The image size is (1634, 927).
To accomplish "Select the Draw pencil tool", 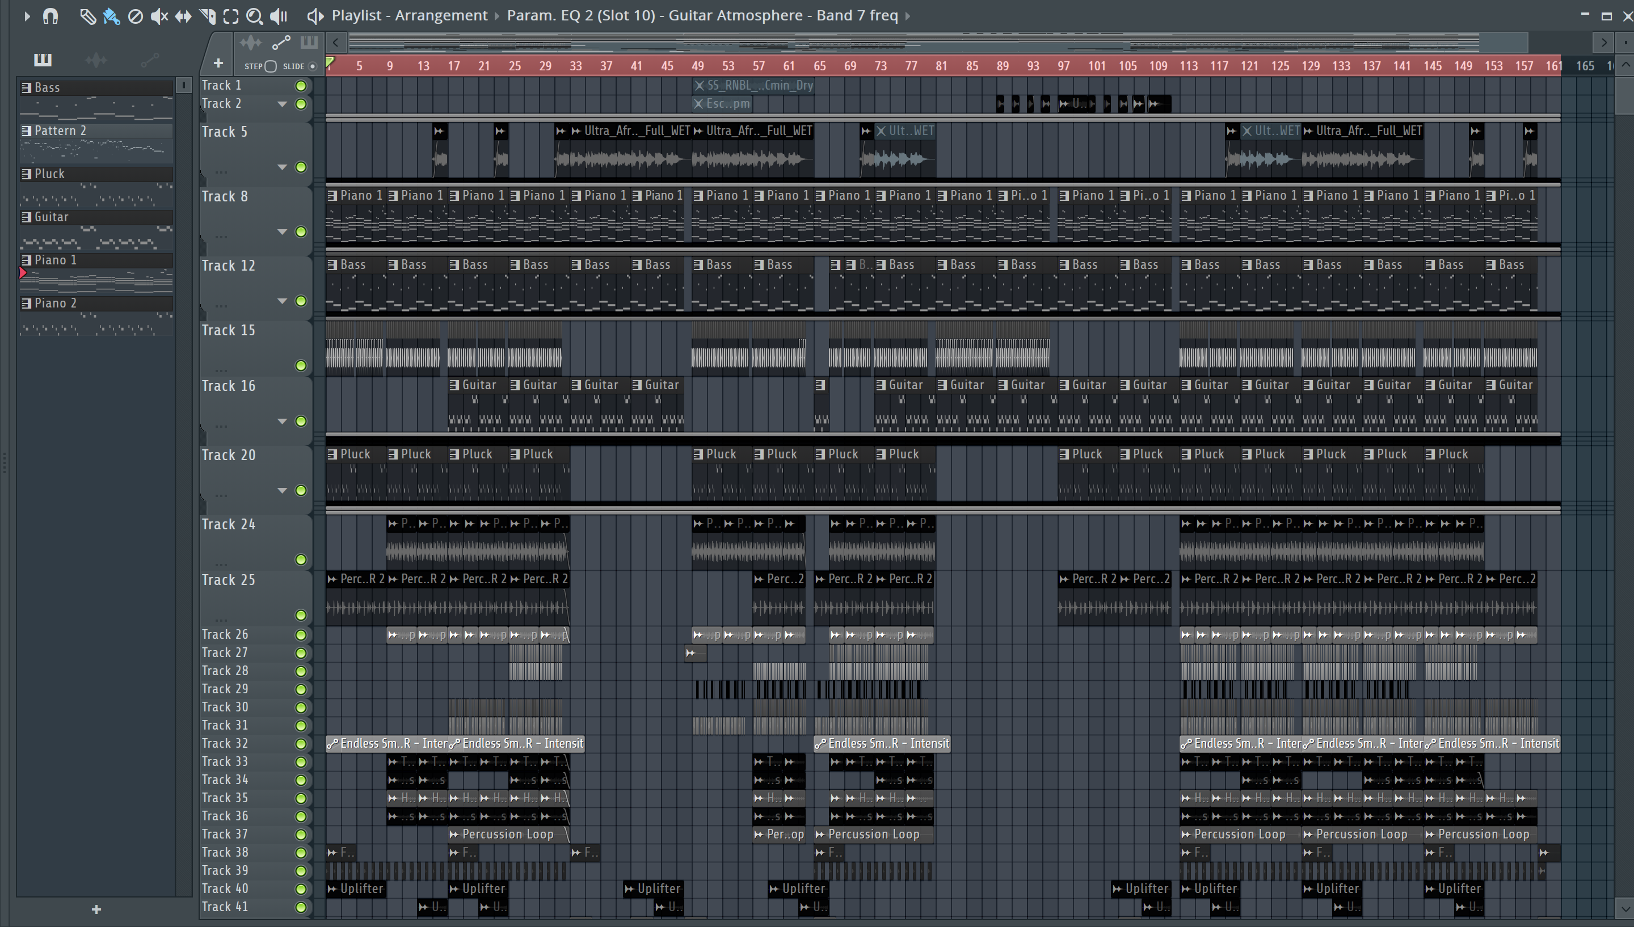I will click(88, 16).
